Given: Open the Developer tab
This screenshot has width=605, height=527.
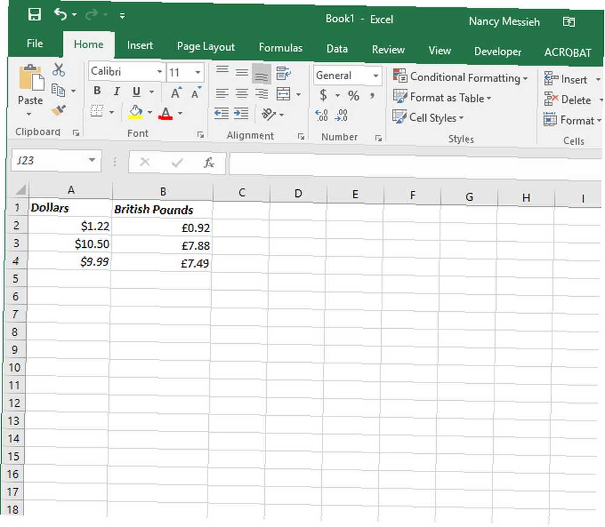Looking at the screenshot, I should 497,51.
